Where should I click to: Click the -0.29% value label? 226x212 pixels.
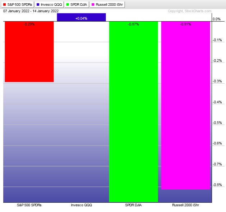29,24
